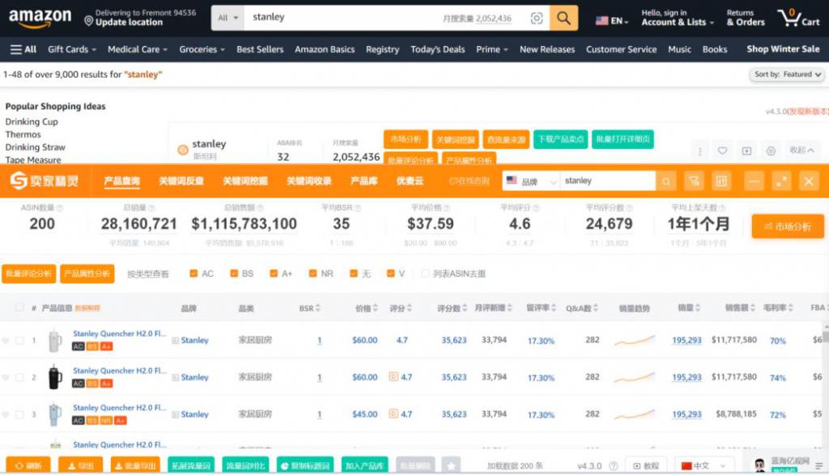Open the 品牌 selector dropdown in orange toolbar
This screenshot has height=475, width=829.
[x=531, y=181]
